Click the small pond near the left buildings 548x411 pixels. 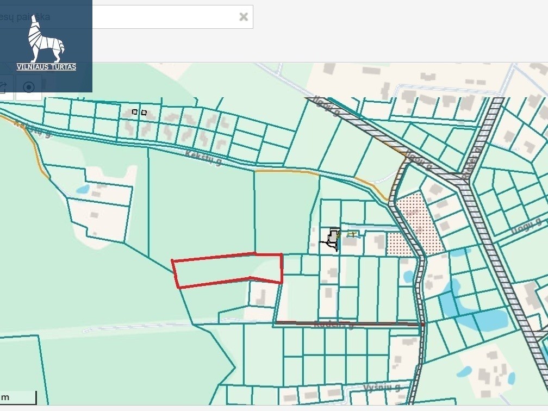pyautogui.click(x=83, y=189)
